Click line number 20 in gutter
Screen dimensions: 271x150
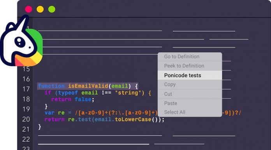click(26, 119)
